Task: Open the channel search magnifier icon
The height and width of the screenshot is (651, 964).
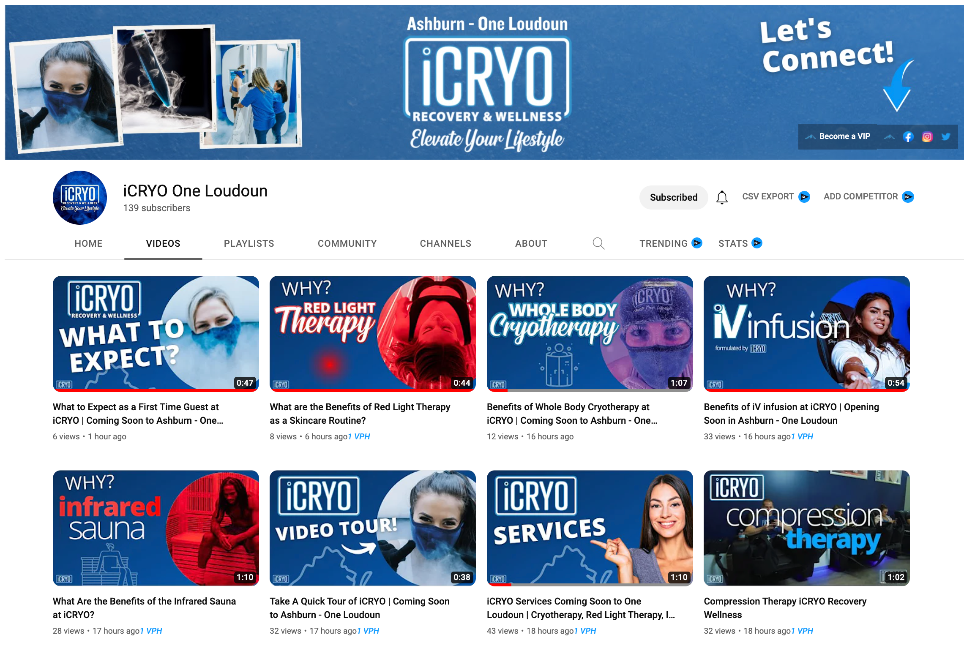Action: [598, 243]
